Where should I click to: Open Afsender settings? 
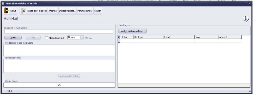click(53, 11)
